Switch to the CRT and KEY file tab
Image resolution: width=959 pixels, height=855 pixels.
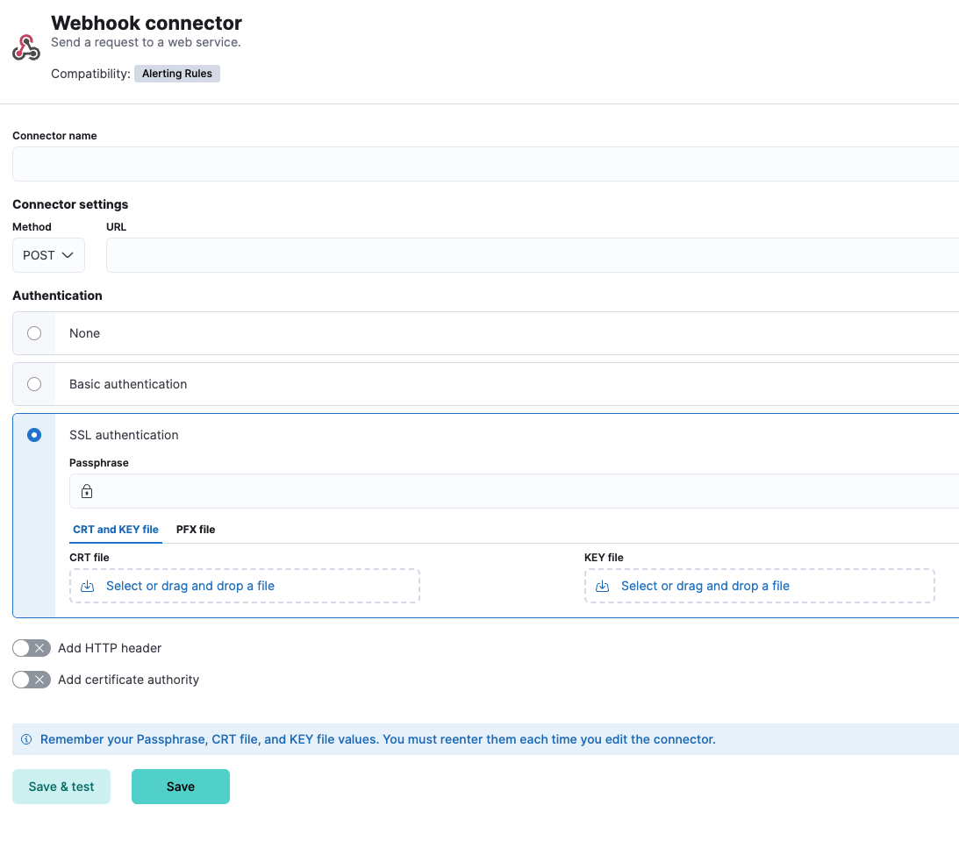click(115, 530)
